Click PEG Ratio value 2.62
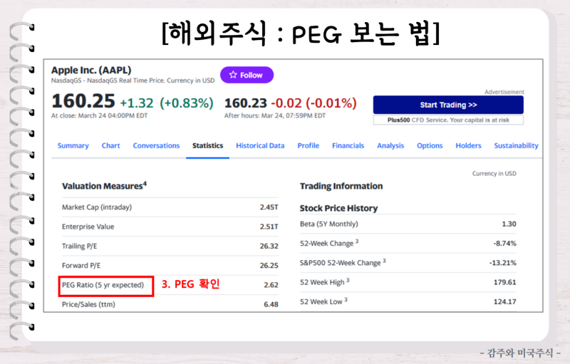The height and width of the screenshot is (364, 570). pyautogui.click(x=271, y=285)
